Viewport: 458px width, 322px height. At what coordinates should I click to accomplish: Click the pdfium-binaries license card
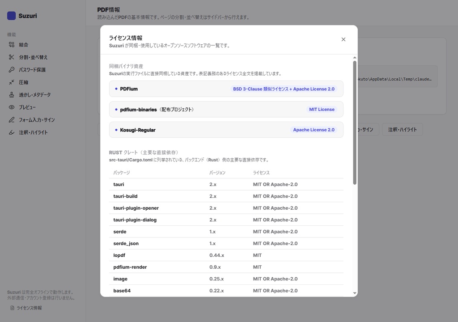click(226, 109)
